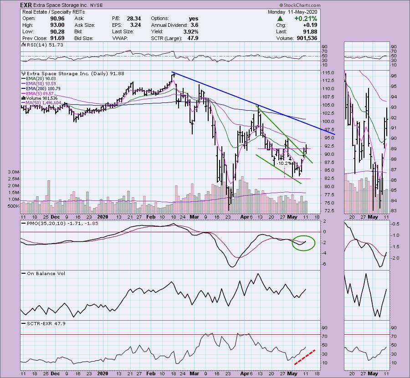Click the red dashed trendline in SCTR panel

pyautogui.click(x=305, y=357)
